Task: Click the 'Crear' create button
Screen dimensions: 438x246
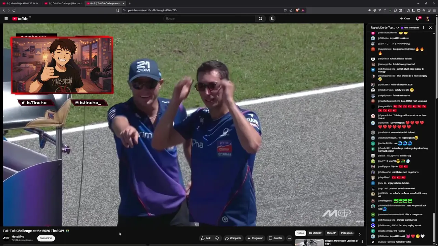Action: [x=405, y=19]
